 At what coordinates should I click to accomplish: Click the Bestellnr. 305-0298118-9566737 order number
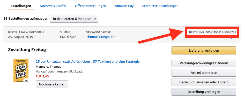click(212, 33)
